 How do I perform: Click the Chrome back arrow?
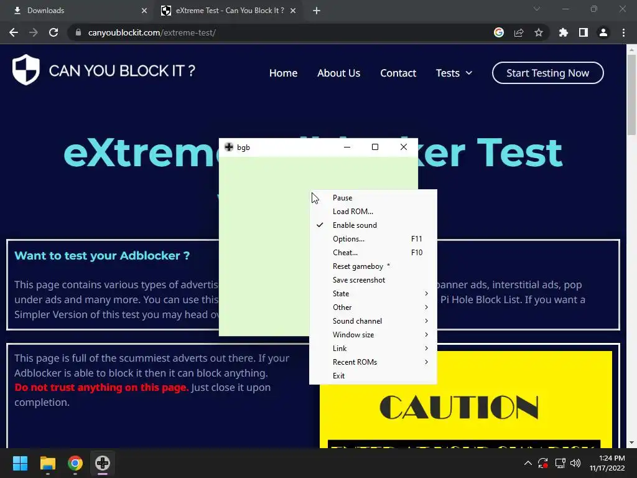coord(14,32)
